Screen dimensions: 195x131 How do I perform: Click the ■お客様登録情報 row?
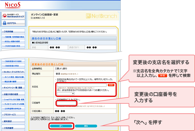click(x=73, y=43)
